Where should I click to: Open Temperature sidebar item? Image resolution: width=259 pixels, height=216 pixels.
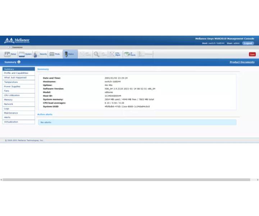(x=18, y=82)
